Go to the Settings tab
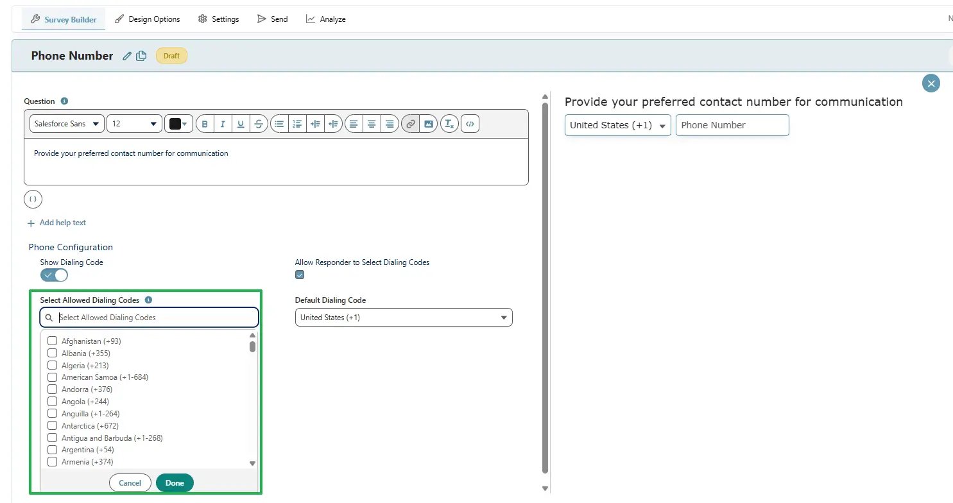 pos(219,19)
